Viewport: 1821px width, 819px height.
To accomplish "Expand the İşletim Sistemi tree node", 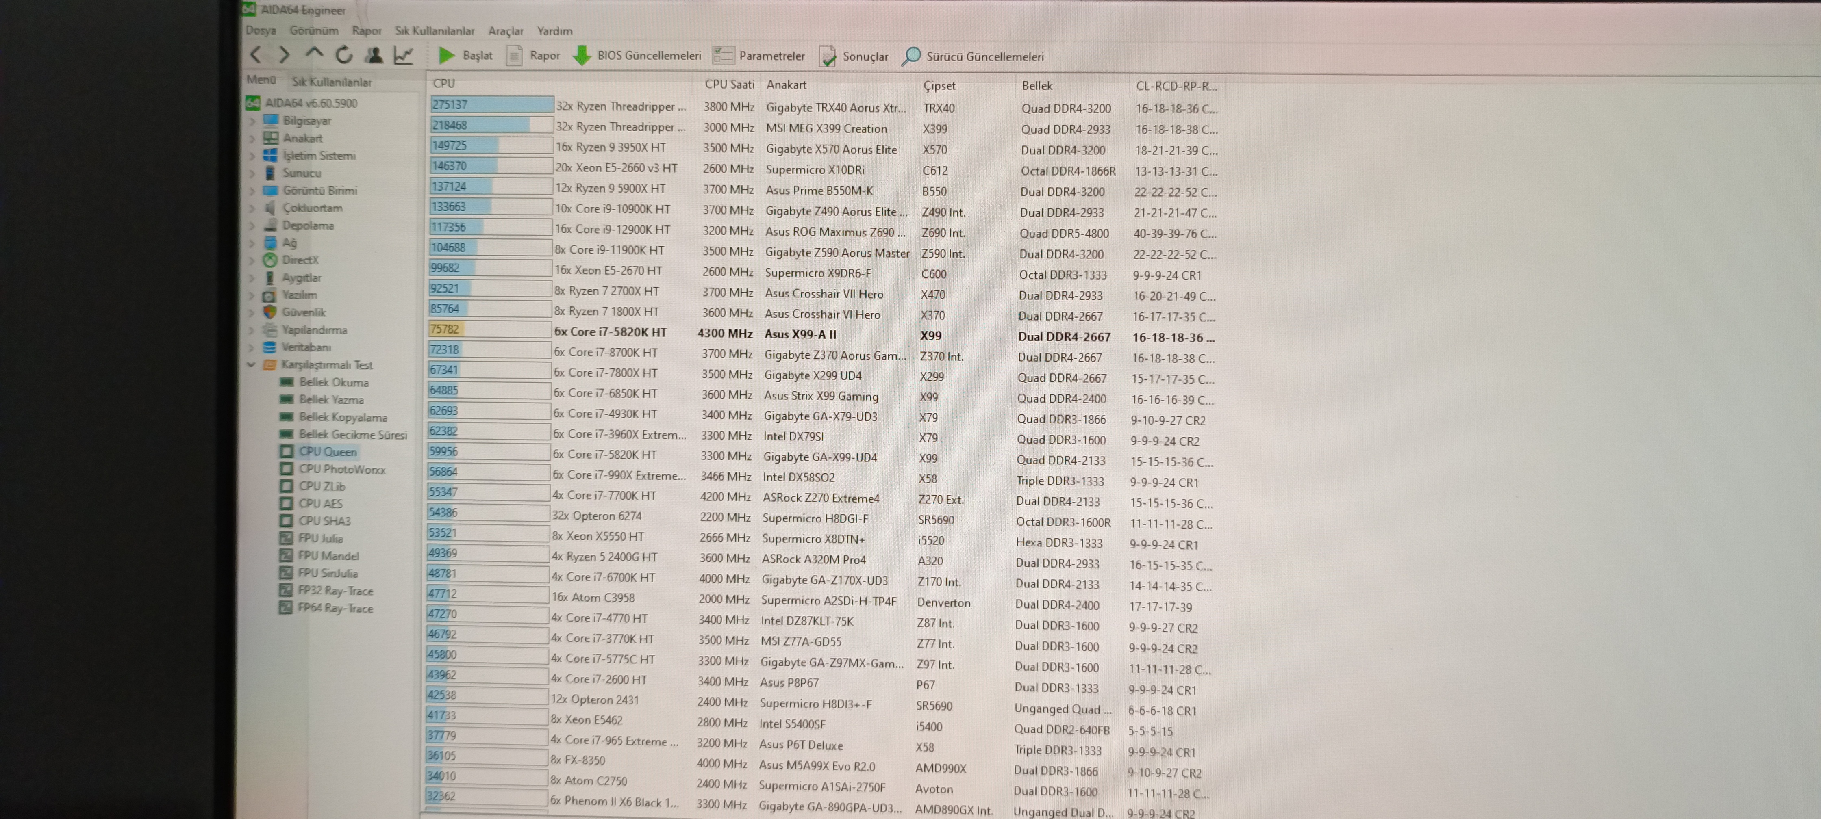I will (253, 156).
